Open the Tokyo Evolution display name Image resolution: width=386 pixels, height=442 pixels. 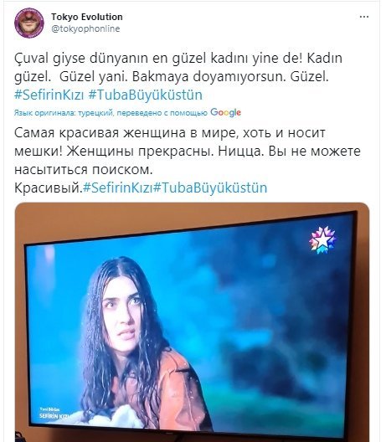pos(87,17)
